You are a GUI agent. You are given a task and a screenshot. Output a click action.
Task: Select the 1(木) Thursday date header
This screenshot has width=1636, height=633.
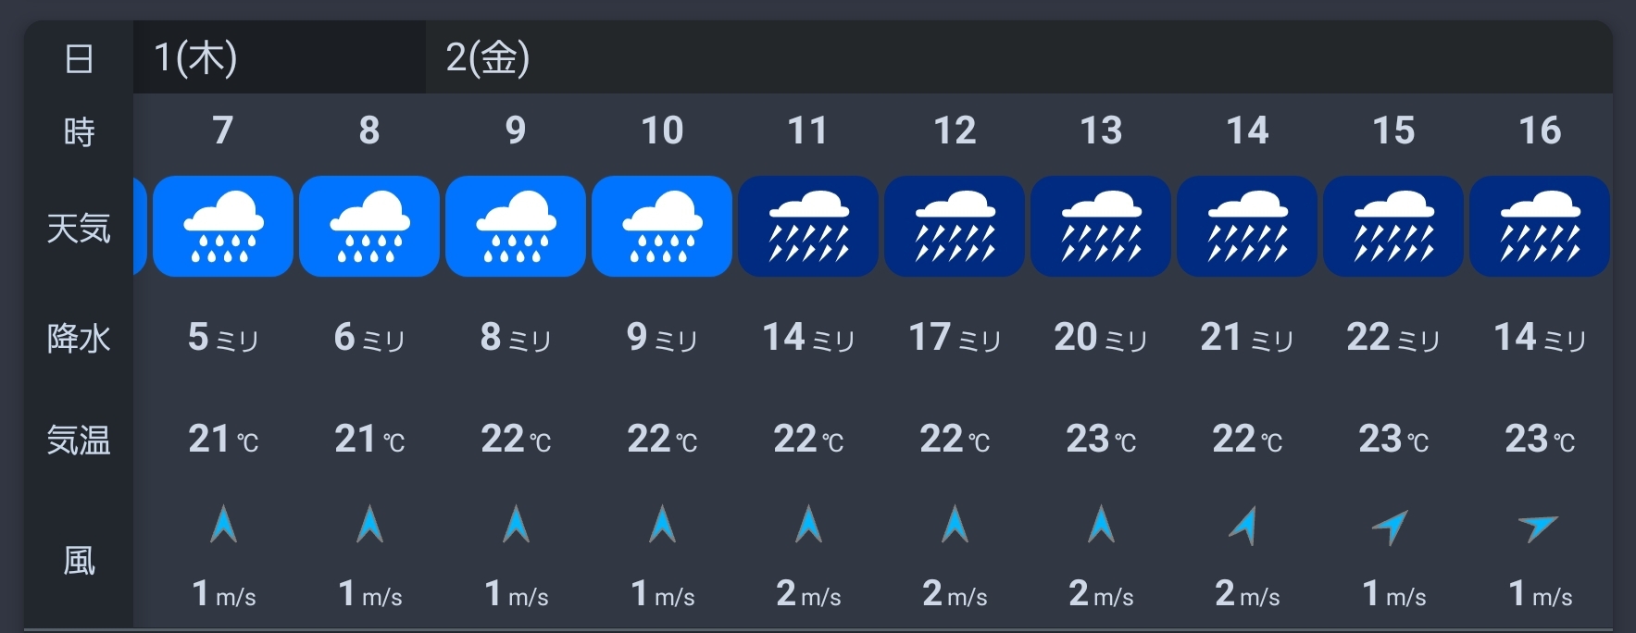(196, 58)
